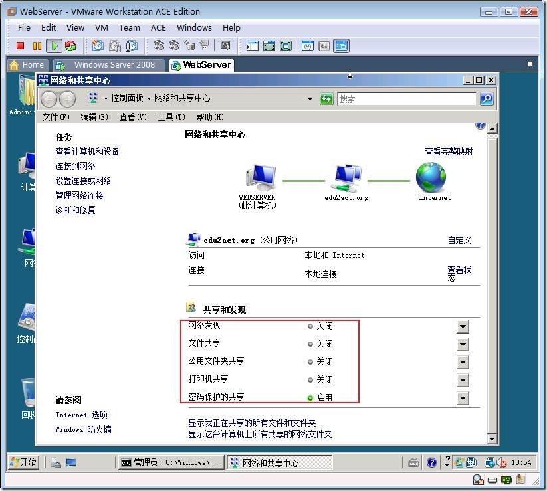547x491 pixels.
Task: Open the 查看计算机和设备 task link
Action: (87, 151)
